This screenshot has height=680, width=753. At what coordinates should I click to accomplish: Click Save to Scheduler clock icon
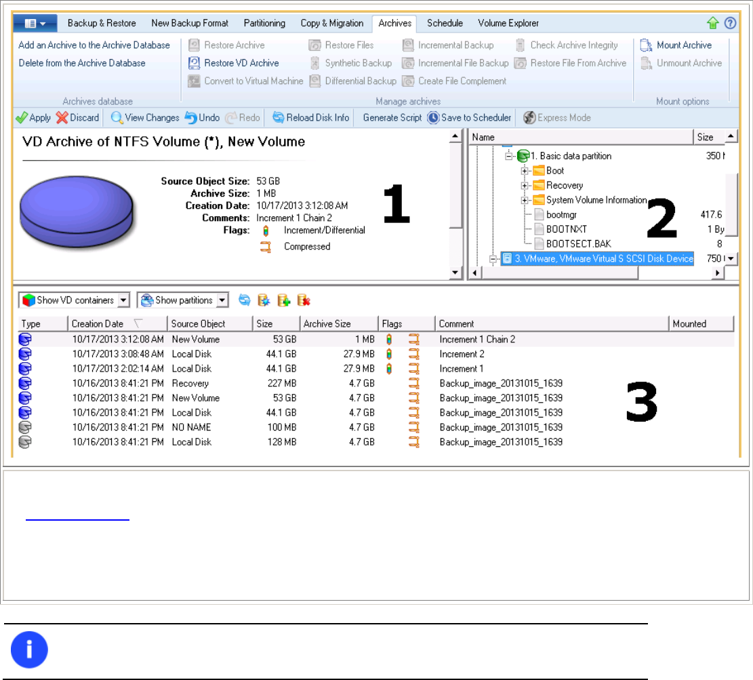point(433,118)
